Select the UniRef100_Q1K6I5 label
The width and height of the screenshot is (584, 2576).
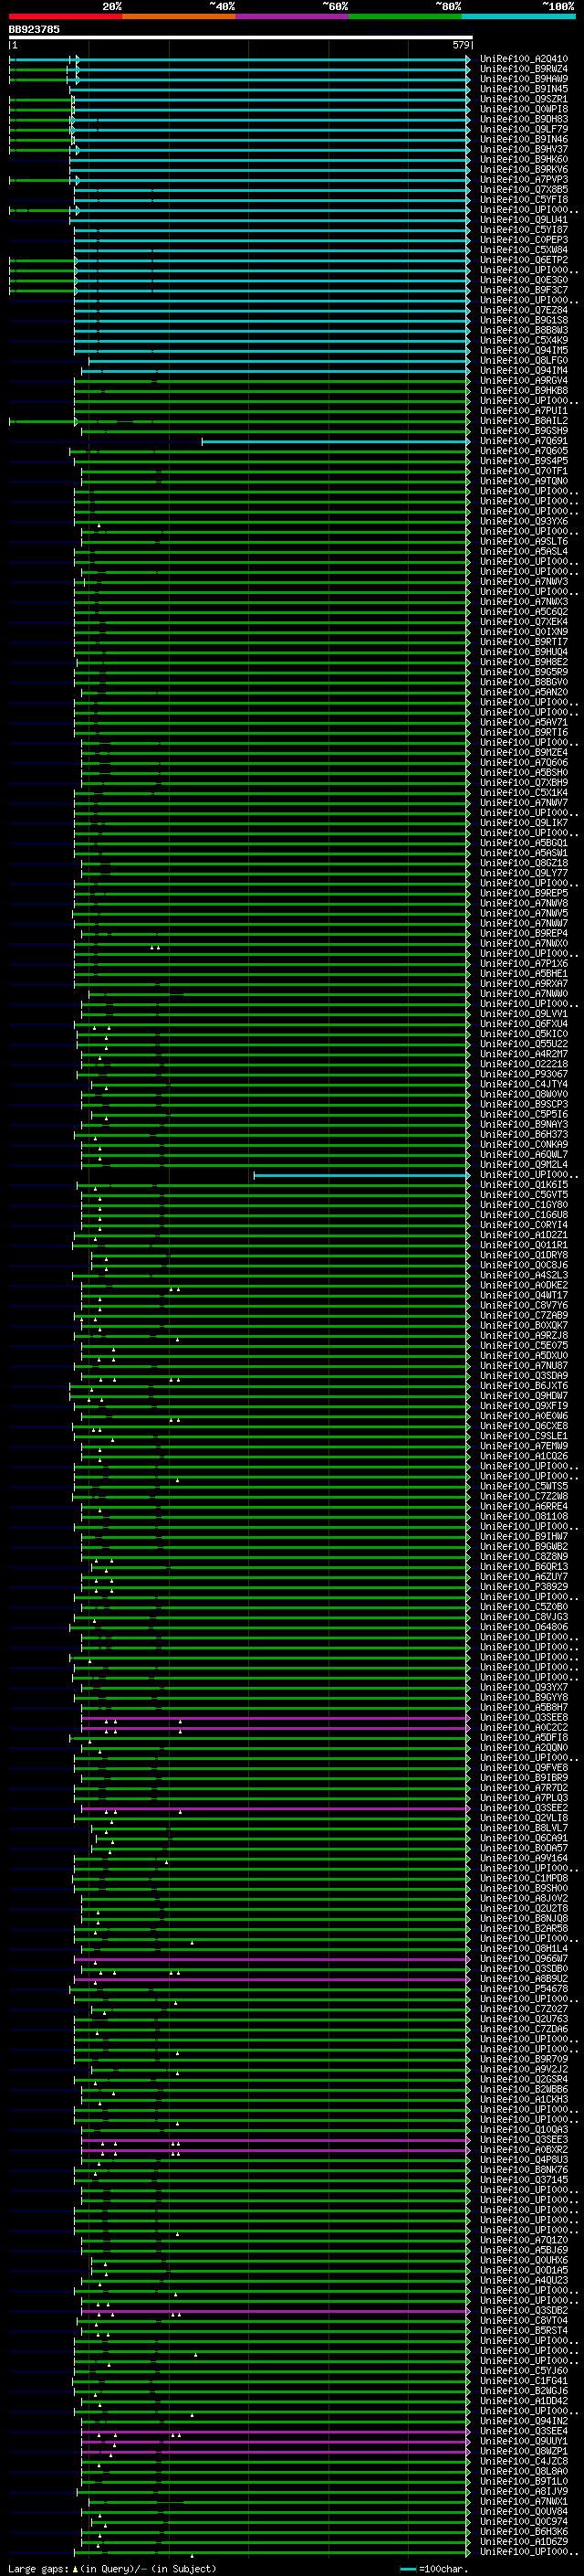tap(524, 1185)
